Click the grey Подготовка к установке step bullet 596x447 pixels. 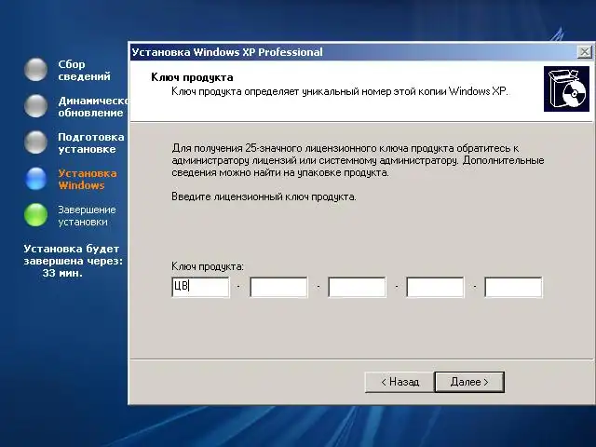tap(35, 142)
